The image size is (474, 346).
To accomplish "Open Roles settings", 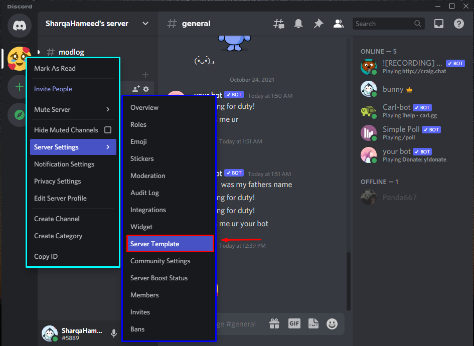I will [170, 124].
